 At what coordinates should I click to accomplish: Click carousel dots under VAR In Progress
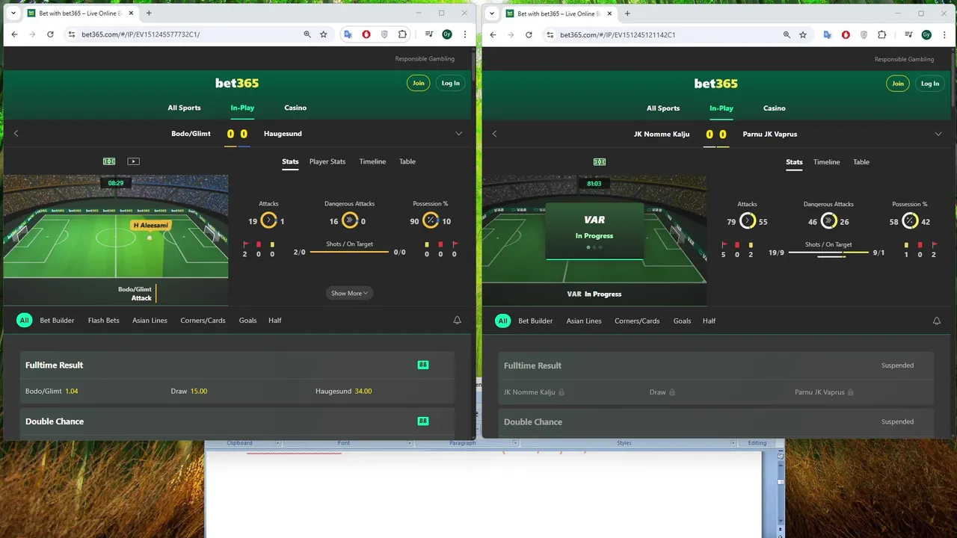(x=594, y=247)
